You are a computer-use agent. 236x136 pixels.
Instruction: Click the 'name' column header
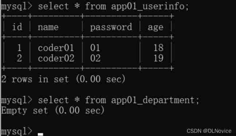click(x=48, y=28)
